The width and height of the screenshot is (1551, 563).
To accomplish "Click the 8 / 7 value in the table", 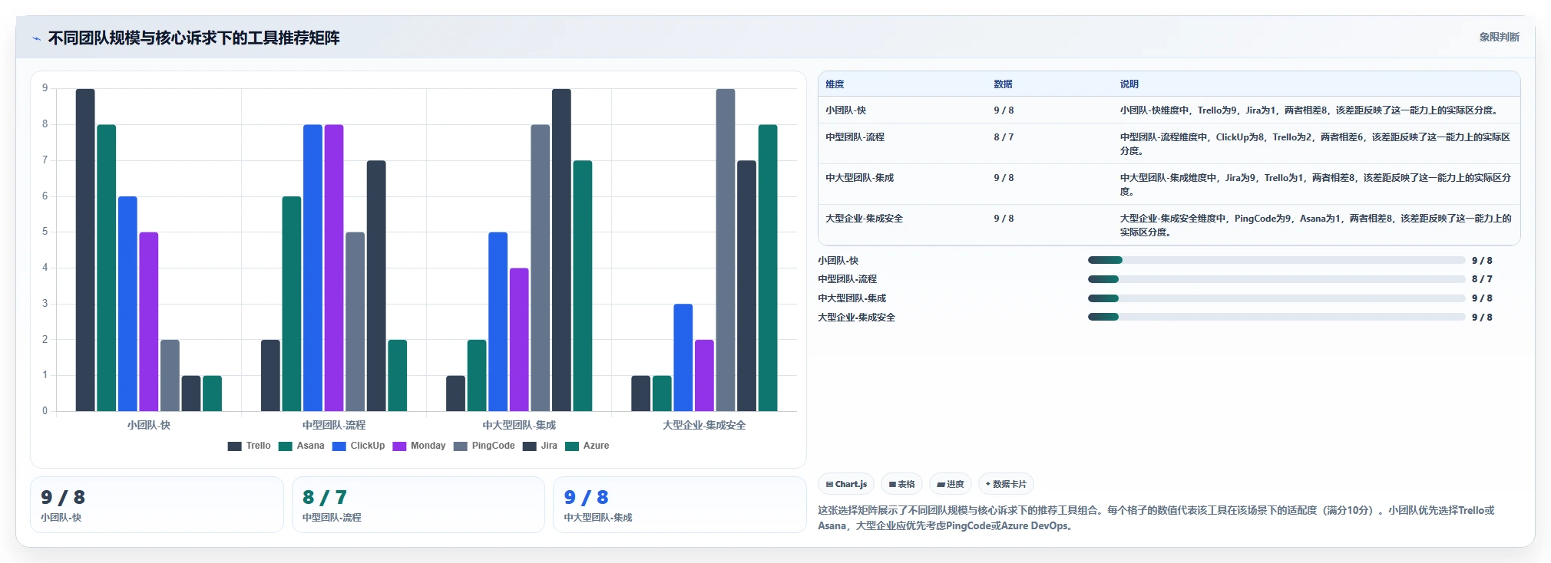I will click(x=1004, y=137).
